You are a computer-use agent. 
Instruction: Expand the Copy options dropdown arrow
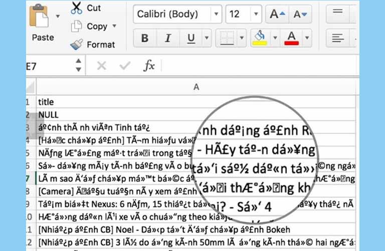point(114,26)
